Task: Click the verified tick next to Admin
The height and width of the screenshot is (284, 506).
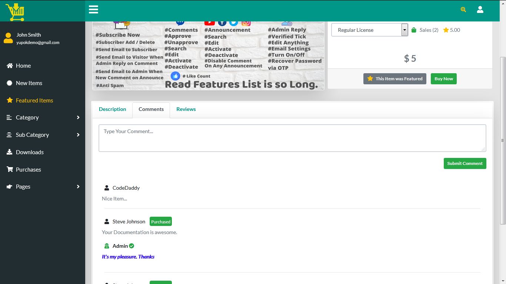Action: point(131,246)
